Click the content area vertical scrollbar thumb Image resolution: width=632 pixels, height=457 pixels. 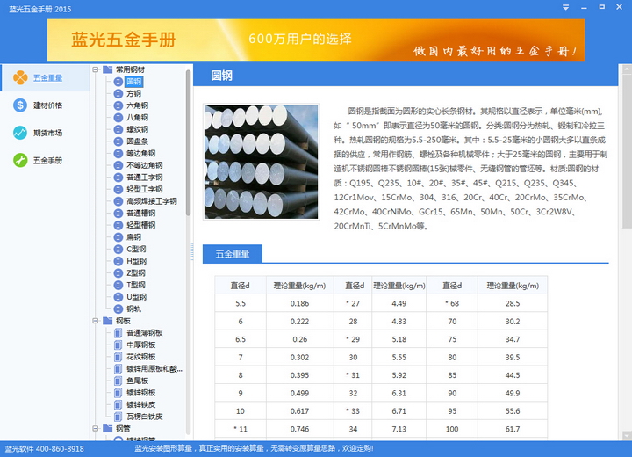[627, 150]
